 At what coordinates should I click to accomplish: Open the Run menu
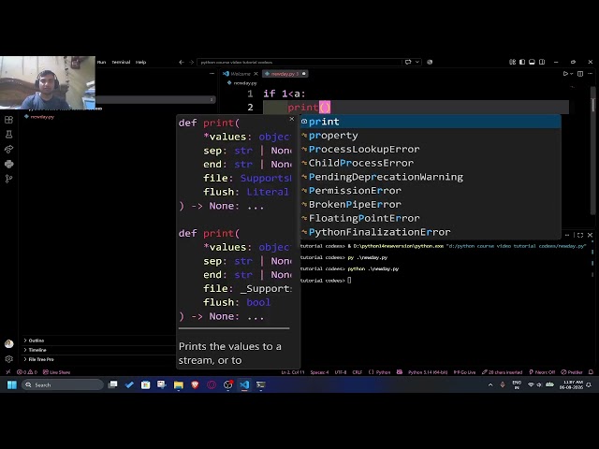[x=101, y=62]
